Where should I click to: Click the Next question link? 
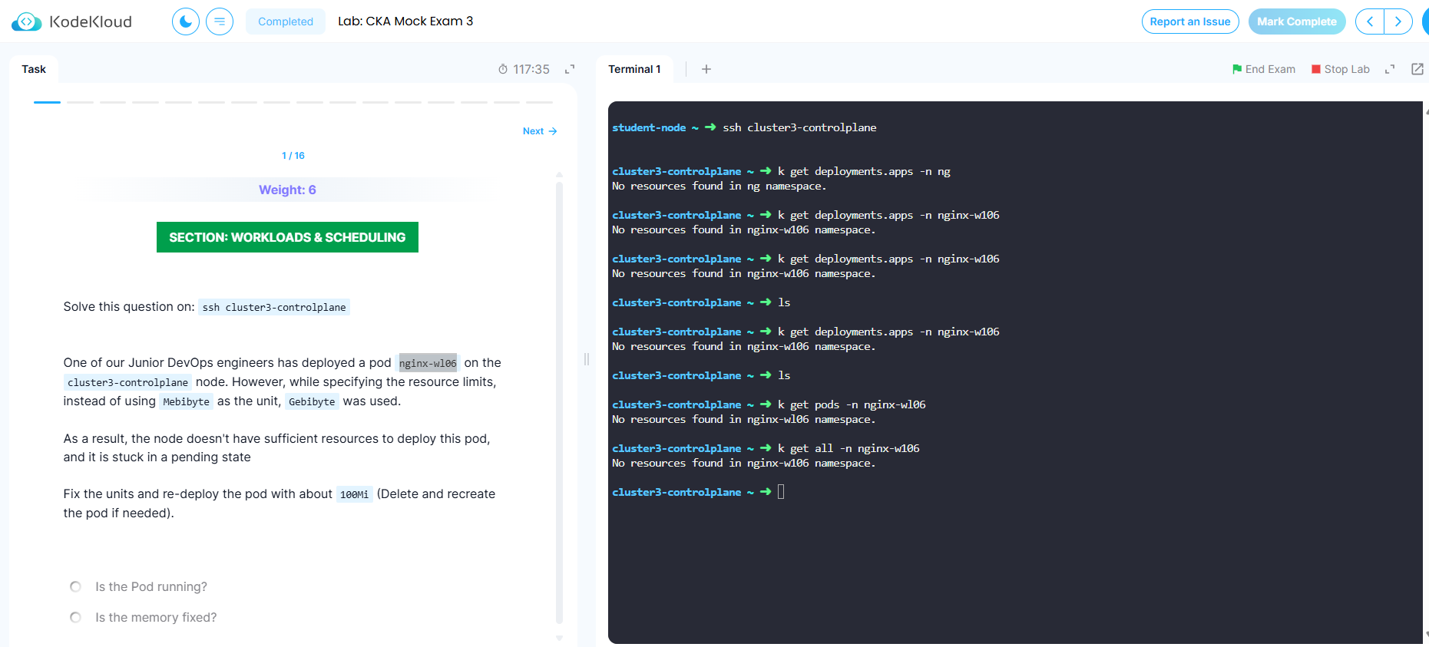click(539, 131)
